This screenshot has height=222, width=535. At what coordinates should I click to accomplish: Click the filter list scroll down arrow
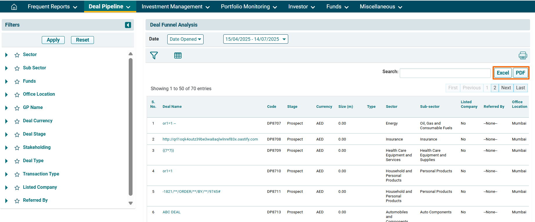[x=130, y=203]
